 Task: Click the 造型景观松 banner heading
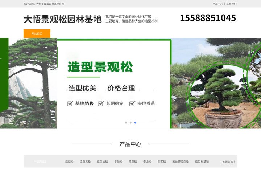(100, 67)
